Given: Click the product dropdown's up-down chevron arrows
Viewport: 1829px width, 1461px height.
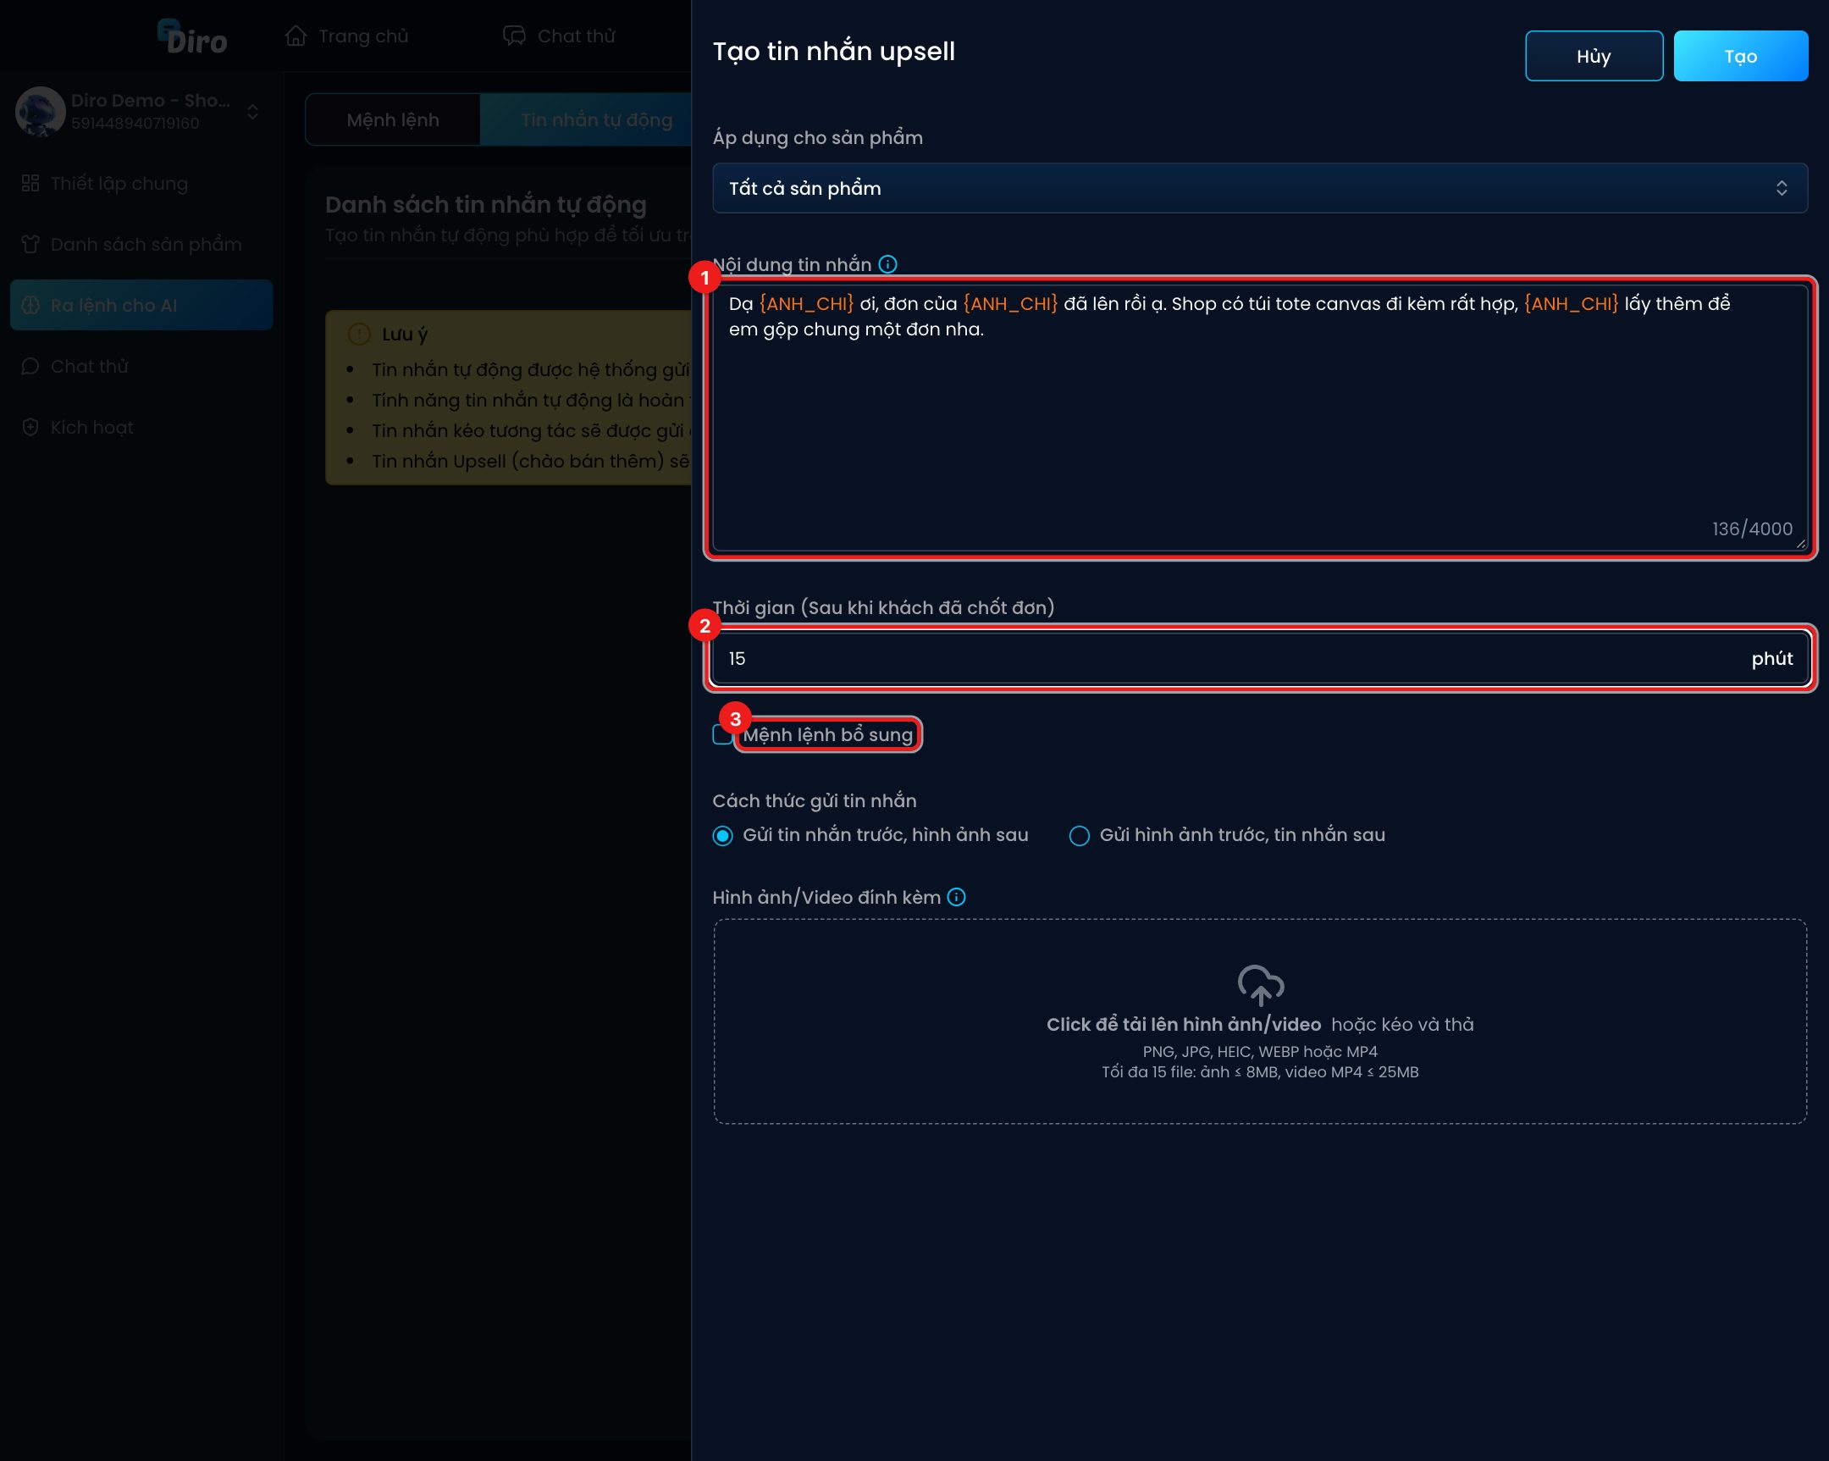Looking at the screenshot, I should 1782,188.
